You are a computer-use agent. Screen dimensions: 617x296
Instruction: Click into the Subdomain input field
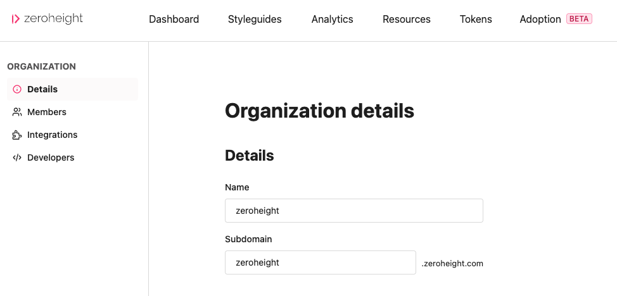pos(320,262)
